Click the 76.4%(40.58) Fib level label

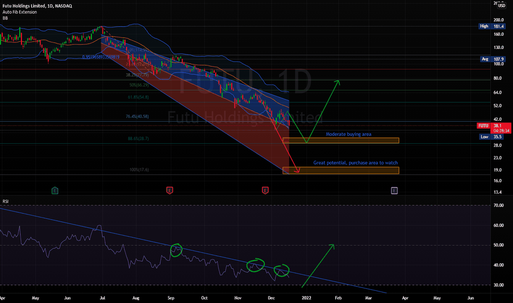pyautogui.click(x=137, y=116)
